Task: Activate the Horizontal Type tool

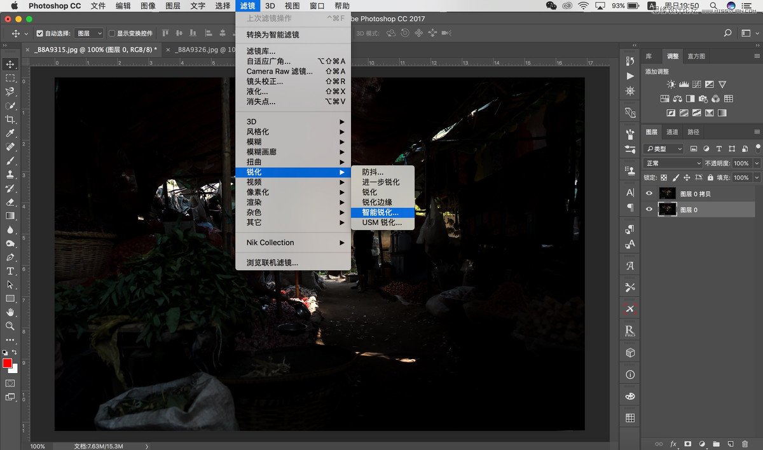Action: [x=10, y=271]
